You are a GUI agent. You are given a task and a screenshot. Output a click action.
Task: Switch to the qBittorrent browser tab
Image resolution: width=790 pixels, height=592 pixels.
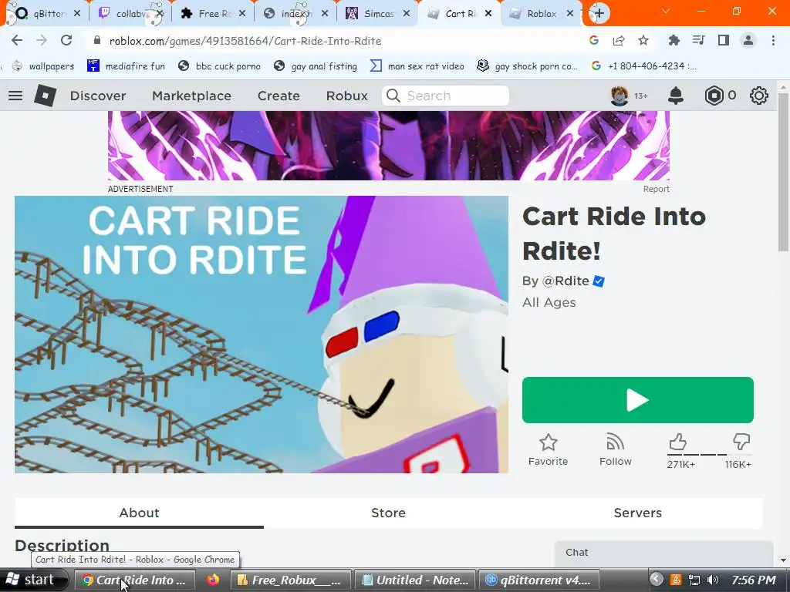44,14
